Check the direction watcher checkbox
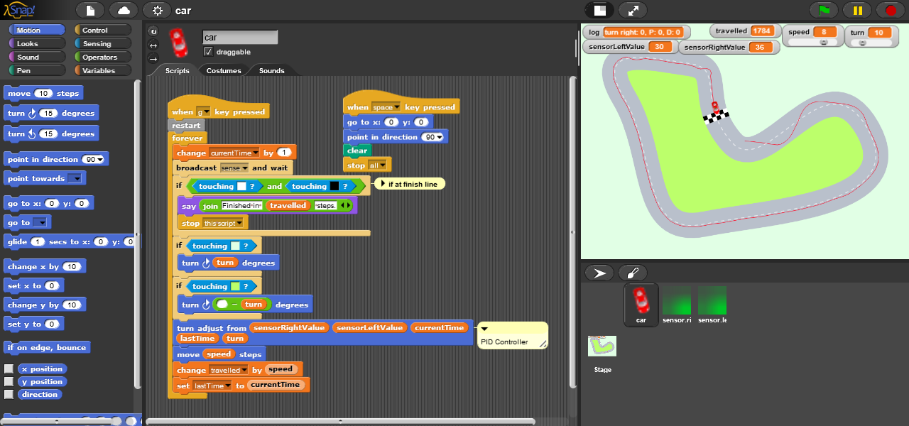The width and height of the screenshot is (909, 426). [x=9, y=395]
